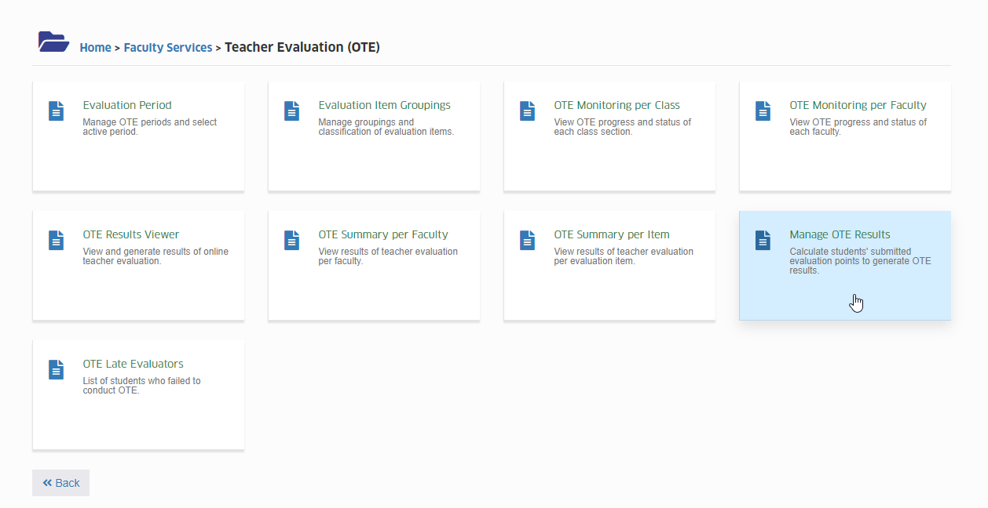Viewport: 988px width, 508px height.
Task: Open OTE Results Viewer title
Action: tap(131, 234)
